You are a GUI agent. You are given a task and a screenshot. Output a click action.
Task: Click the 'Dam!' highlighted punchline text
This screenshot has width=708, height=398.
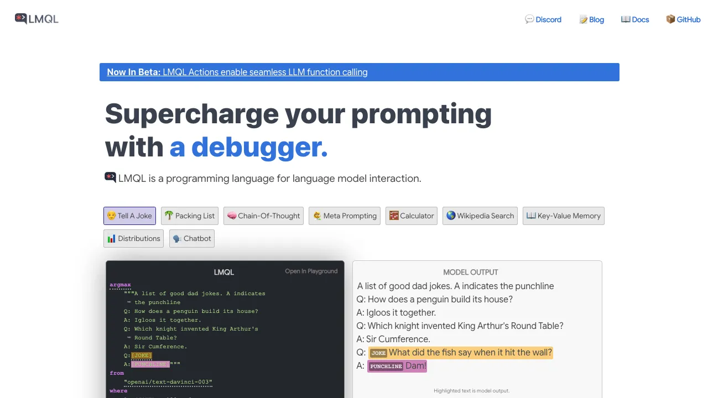[416, 365]
